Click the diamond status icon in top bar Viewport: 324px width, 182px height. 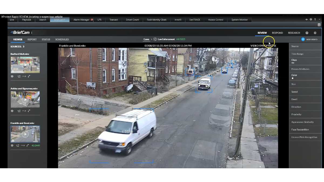[x=306, y=19]
